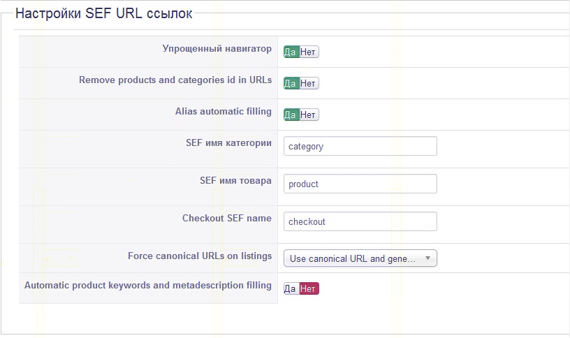The width and height of the screenshot is (570, 338).
Task: Disable Remove products and categories id (Нет)
Action: pyautogui.click(x=309, y=83)
